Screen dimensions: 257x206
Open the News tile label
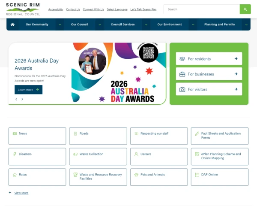click(23, 133)
